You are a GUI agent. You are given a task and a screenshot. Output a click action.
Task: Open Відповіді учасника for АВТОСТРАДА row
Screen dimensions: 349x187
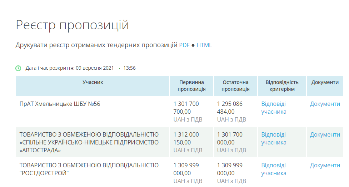[x=274, y=138]
